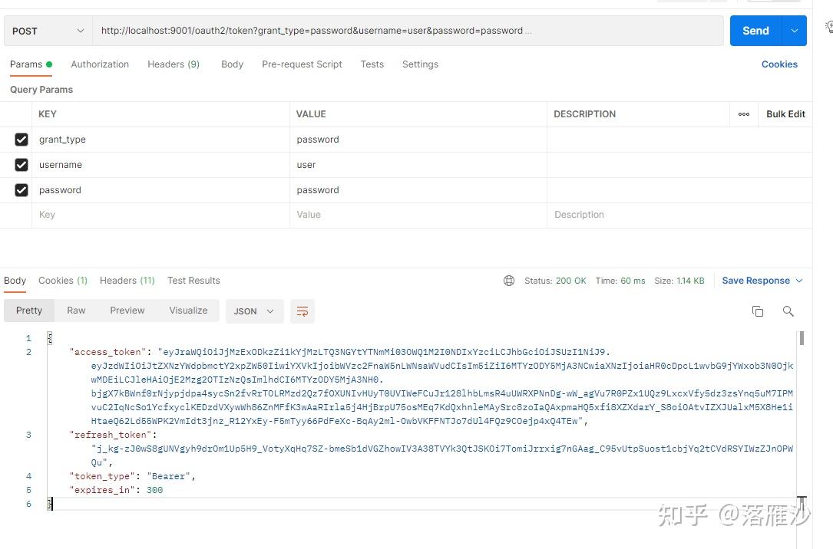The height and width of the screenshot is (549, 833).
Task: Open the JSON response format dropdown
Action: (253, 311)
